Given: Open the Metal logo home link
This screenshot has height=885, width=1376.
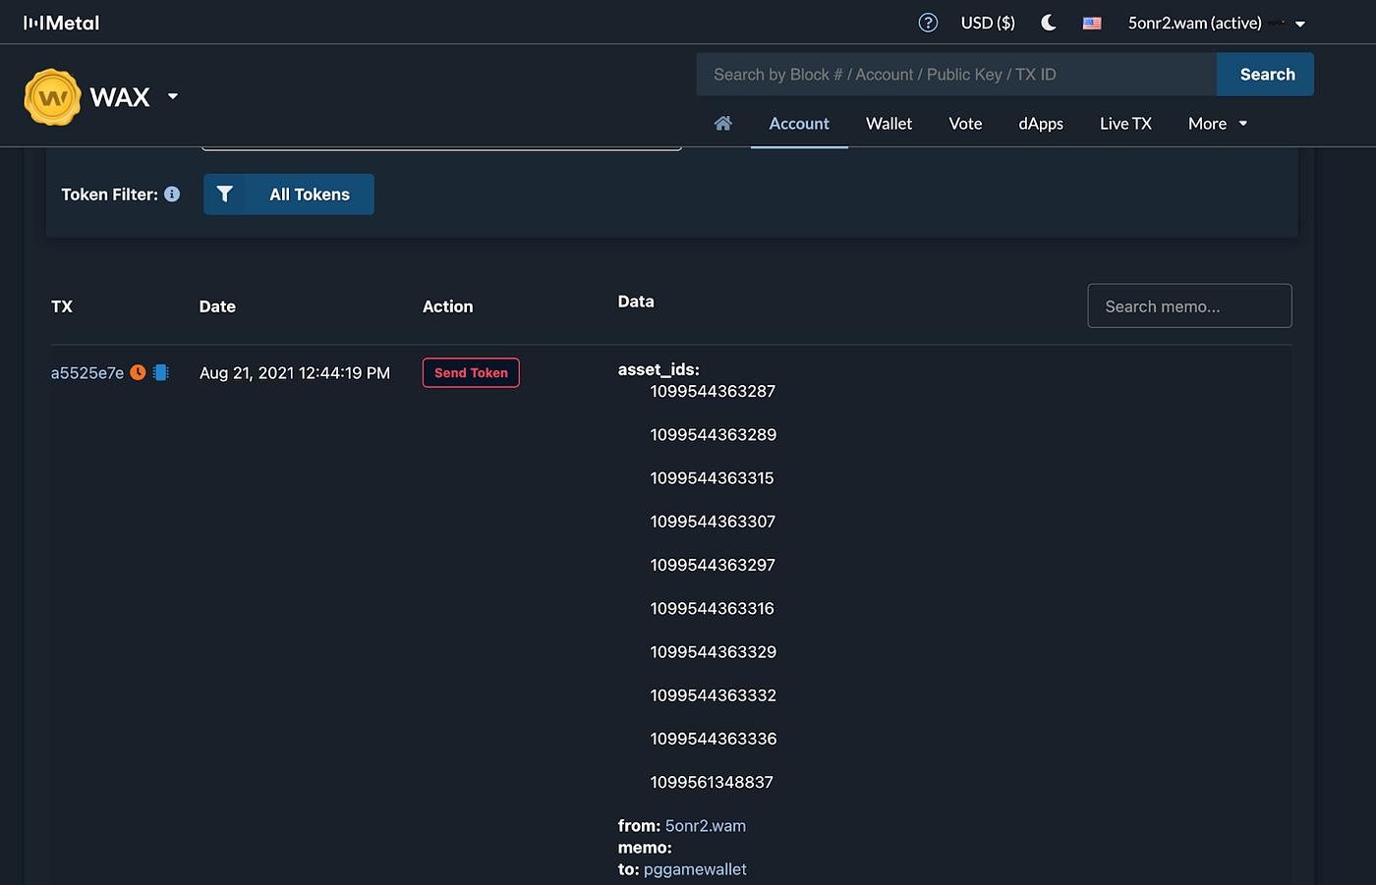Looking at the screenshot, I should (x=61, y=23).
